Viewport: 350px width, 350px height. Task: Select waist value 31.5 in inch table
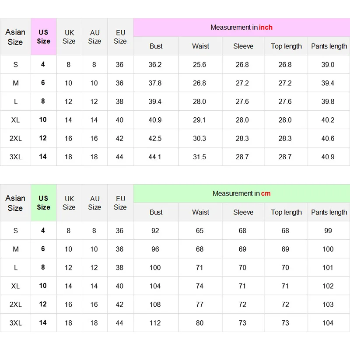(x=199, y=157)
